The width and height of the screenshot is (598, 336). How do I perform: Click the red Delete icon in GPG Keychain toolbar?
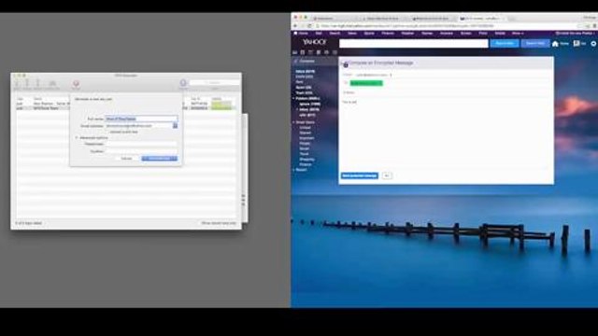click(x=76, y=84)
